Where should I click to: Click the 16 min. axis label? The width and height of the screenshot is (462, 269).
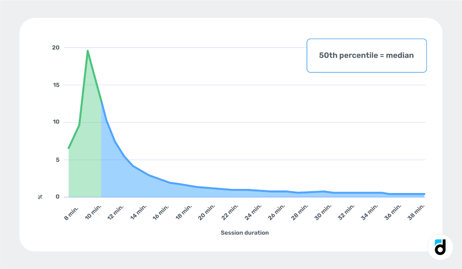(161, 213)
